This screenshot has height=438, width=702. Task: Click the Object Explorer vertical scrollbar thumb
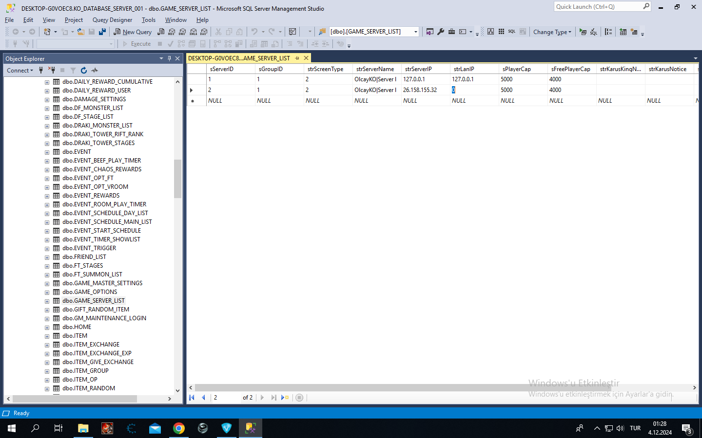(x=177, y=179)
